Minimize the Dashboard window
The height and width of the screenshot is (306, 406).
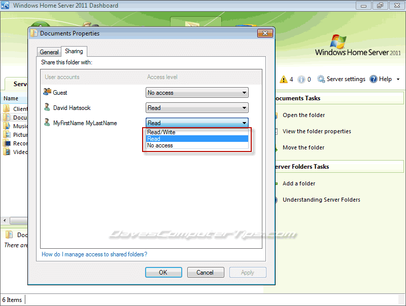point(363,6)
